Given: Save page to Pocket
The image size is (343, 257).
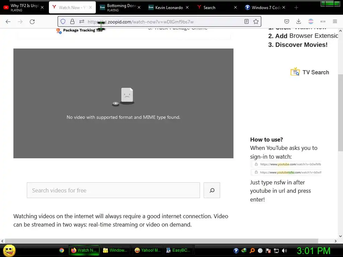Looking at the screenshot, I should click(x=287, y=21).
